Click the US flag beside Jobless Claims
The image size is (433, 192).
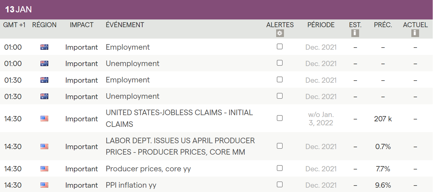coord(44,119)
